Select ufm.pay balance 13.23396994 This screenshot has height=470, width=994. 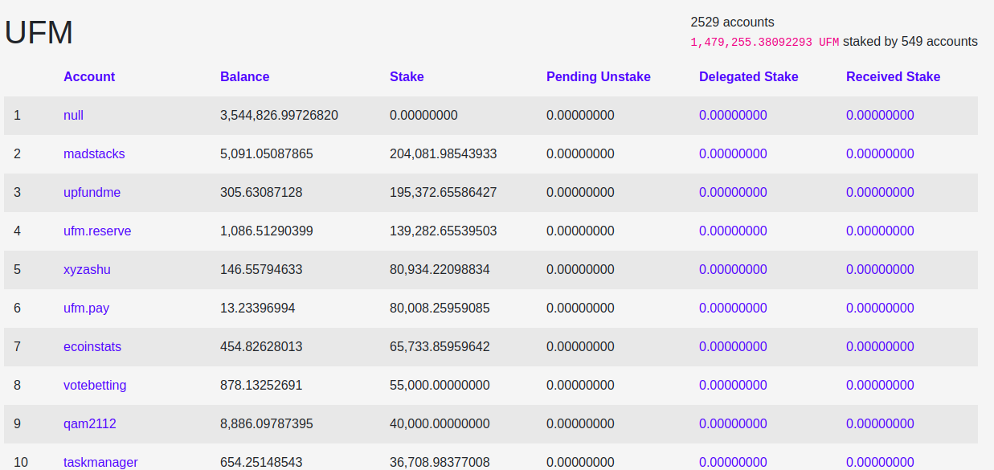click(258, 309)
